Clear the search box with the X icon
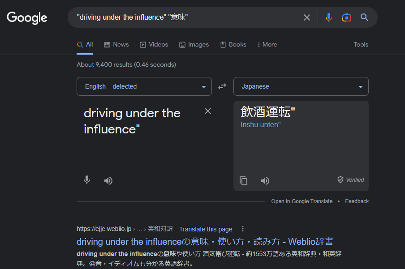 (306, 17)
